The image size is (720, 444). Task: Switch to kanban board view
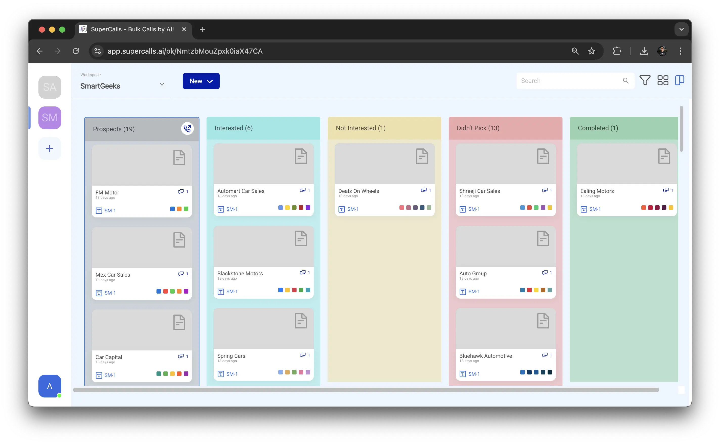[680, 80]
